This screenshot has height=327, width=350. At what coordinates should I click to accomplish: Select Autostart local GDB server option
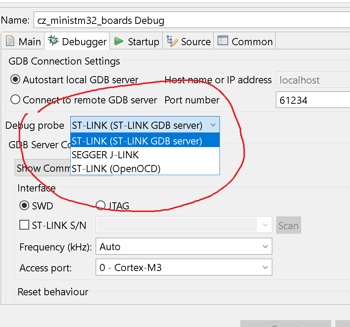click(x=15, y=80)
